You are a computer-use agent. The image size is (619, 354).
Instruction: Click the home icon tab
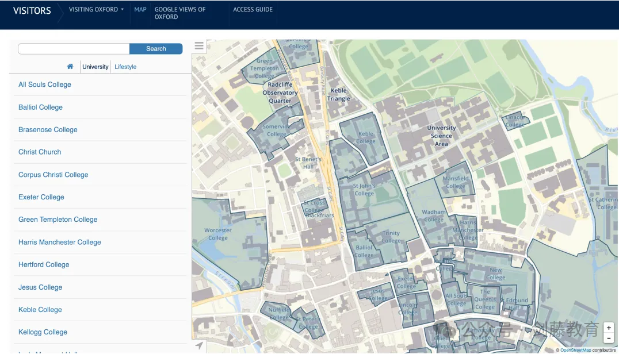click(x=70, y=66)
